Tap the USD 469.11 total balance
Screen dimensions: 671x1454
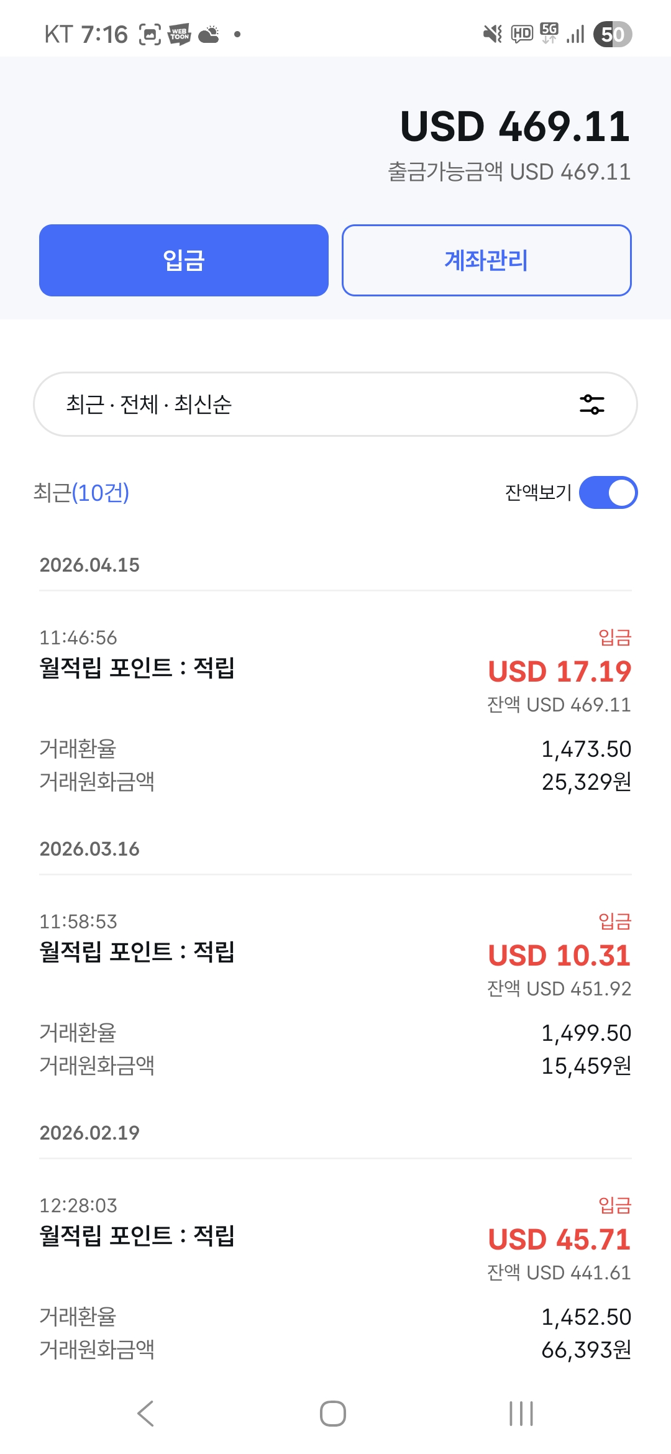(x=515, y=127)
